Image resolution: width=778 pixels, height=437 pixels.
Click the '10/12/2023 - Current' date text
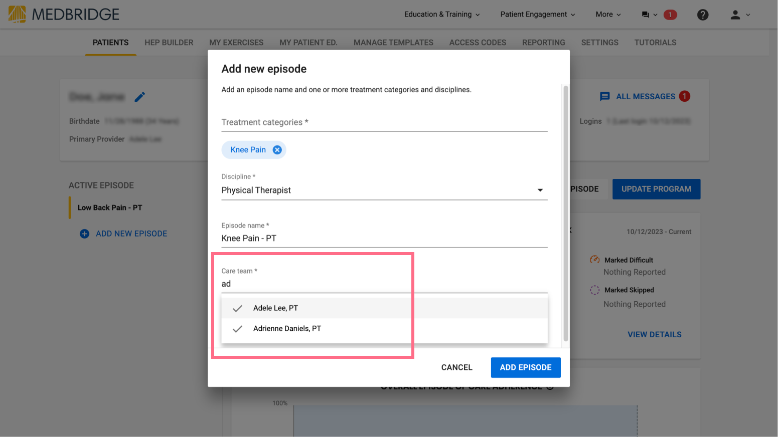[x=659, y=232]
